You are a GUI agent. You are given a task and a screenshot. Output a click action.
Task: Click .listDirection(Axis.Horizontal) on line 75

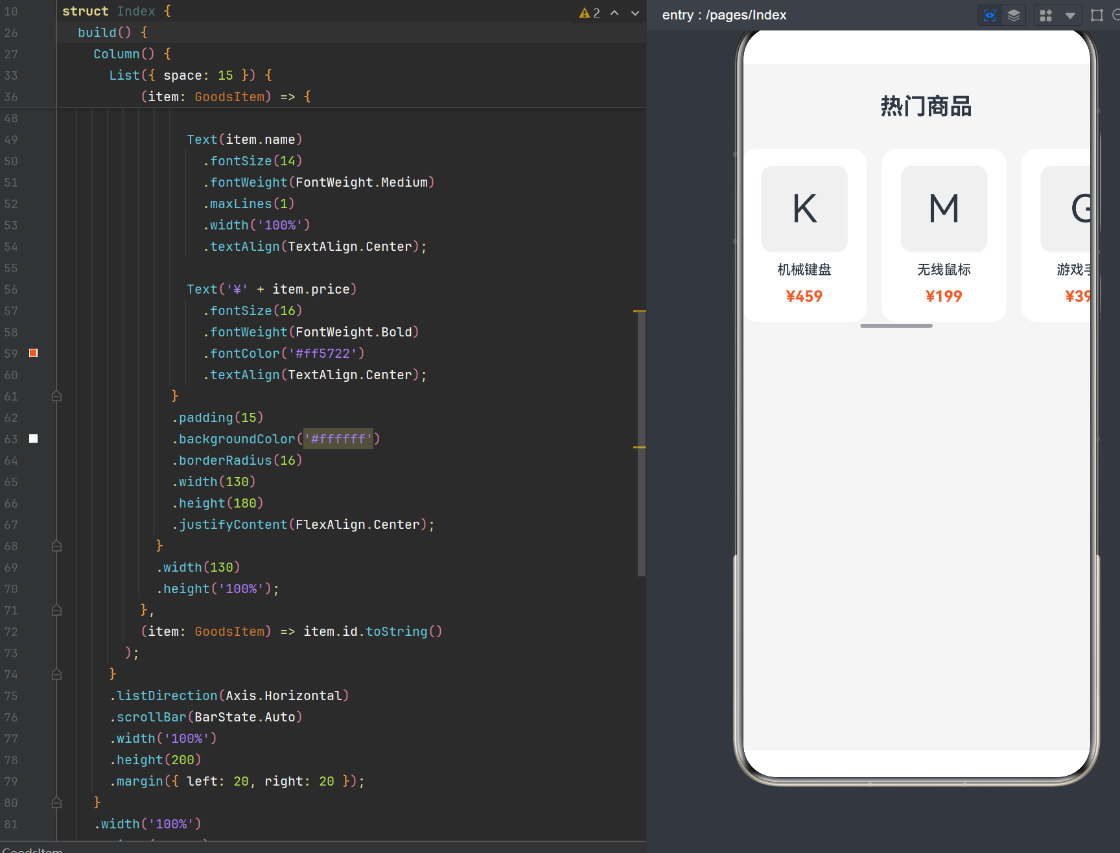point(229,695)
